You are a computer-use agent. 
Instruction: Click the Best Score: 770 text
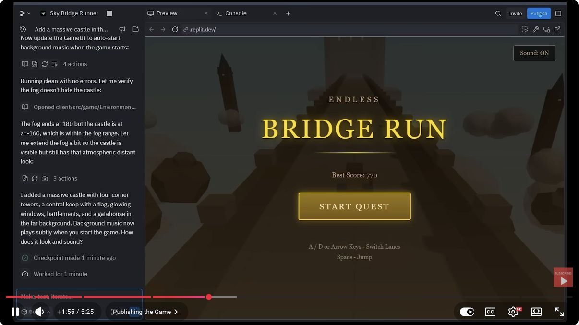click(x=355, y=175)
